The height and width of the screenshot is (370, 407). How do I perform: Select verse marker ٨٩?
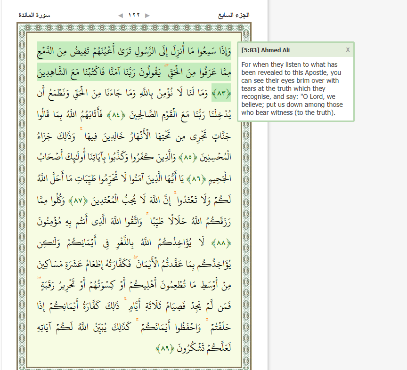165,348
